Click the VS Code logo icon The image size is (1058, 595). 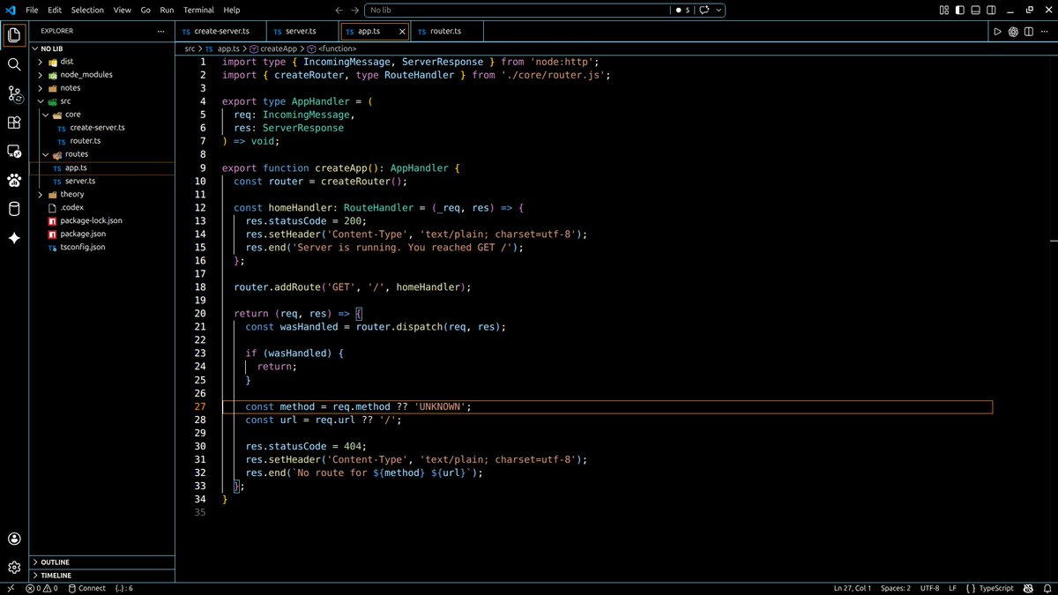click(11, 10)
